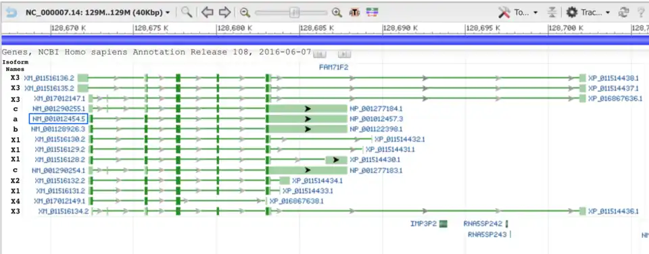Image resolution: width=649 pixels, height=254 pixels.
Task: Click the colored tracks layout icon
Action: 372,13
